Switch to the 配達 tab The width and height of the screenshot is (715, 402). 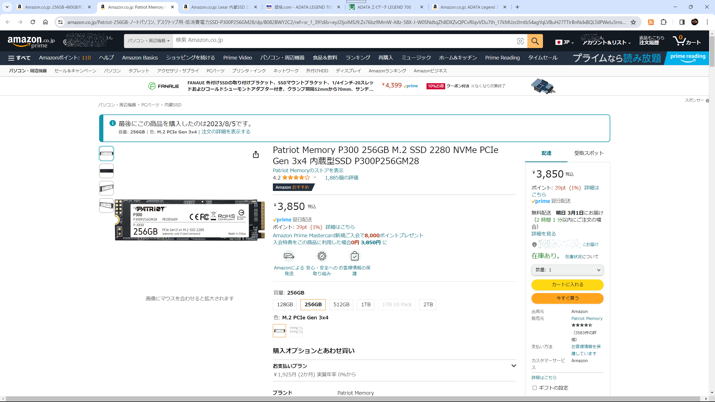pos(546,153)
